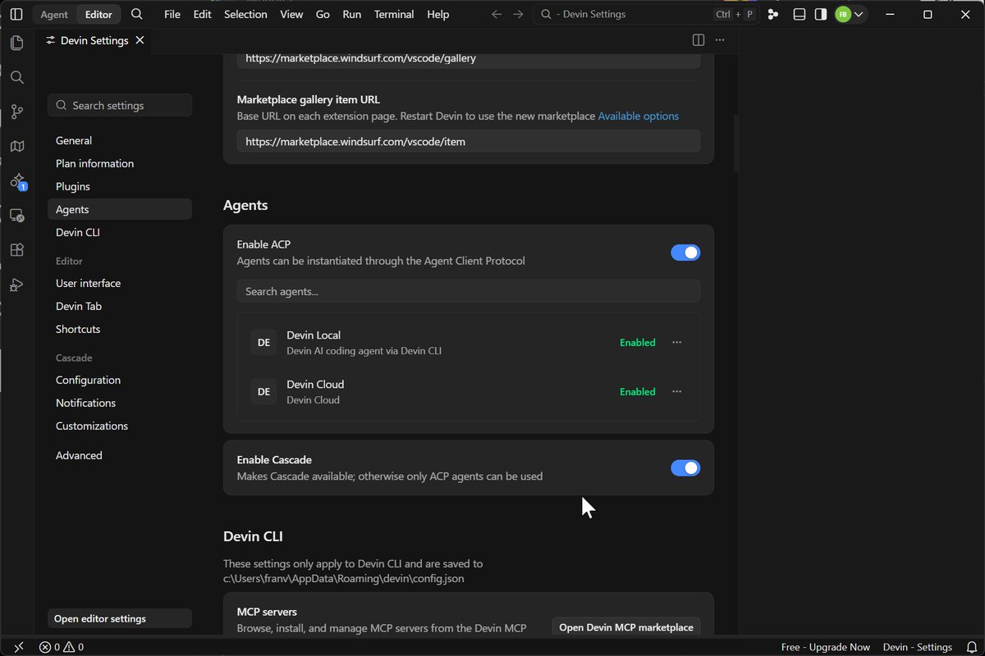
Task: Toggle the primary sidebar icon in title bar
Action: [16, 14]
